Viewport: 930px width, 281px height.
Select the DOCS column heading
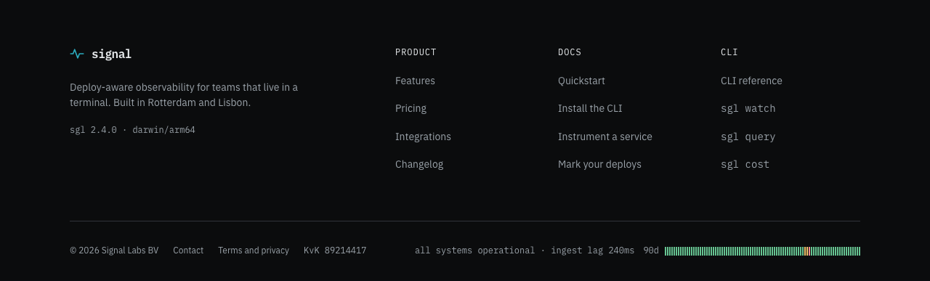point(570,52)
